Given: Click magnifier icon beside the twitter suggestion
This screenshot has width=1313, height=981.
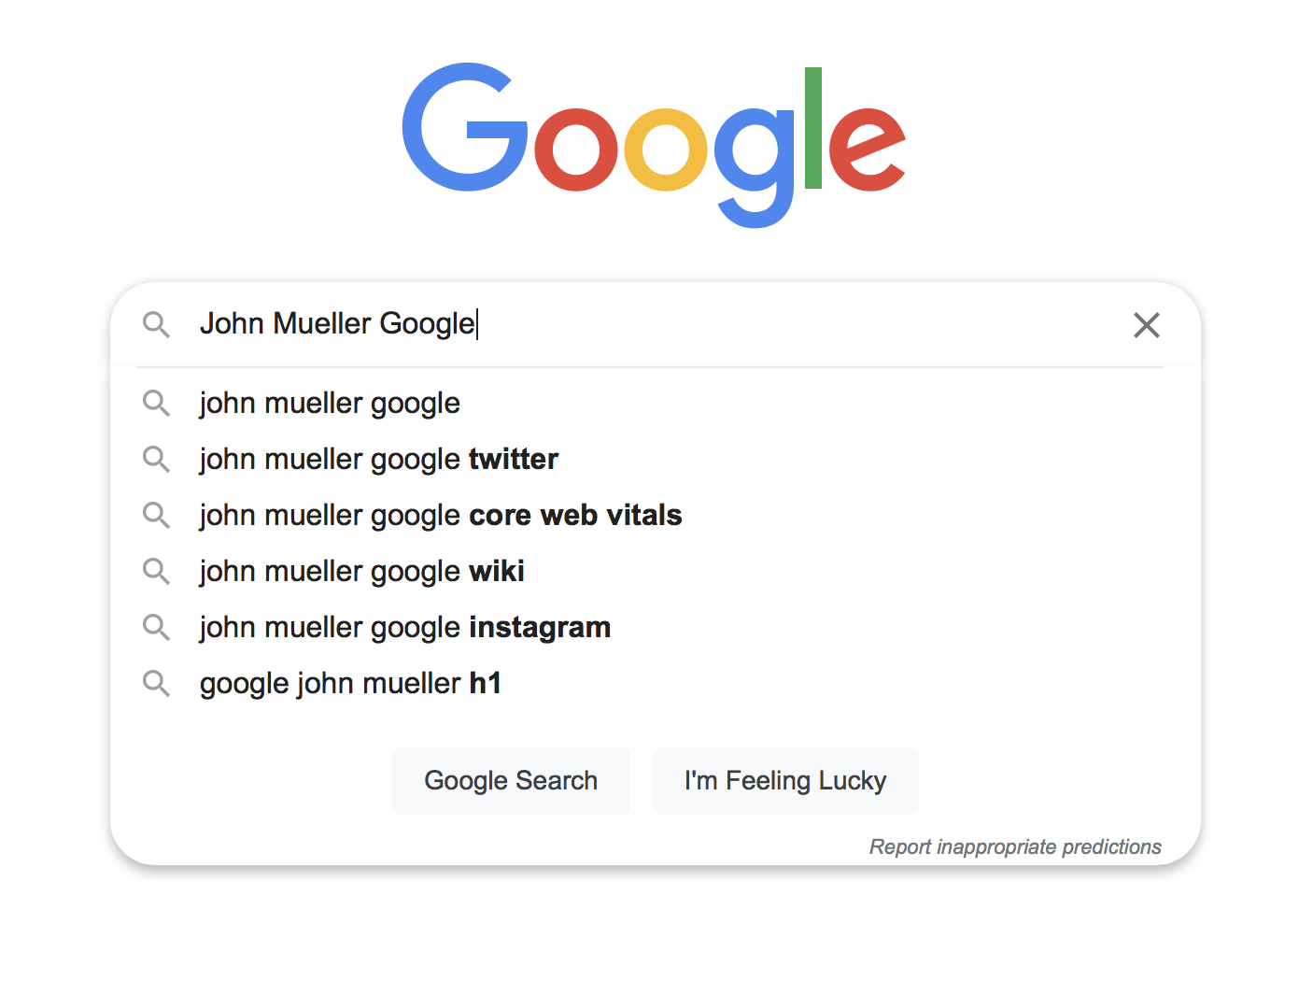Looking at the screenshot, I should point(156,460).
